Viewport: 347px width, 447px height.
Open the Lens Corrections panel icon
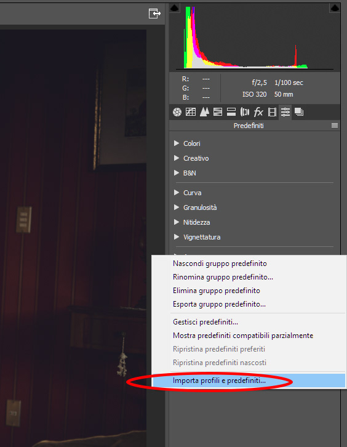245,112
